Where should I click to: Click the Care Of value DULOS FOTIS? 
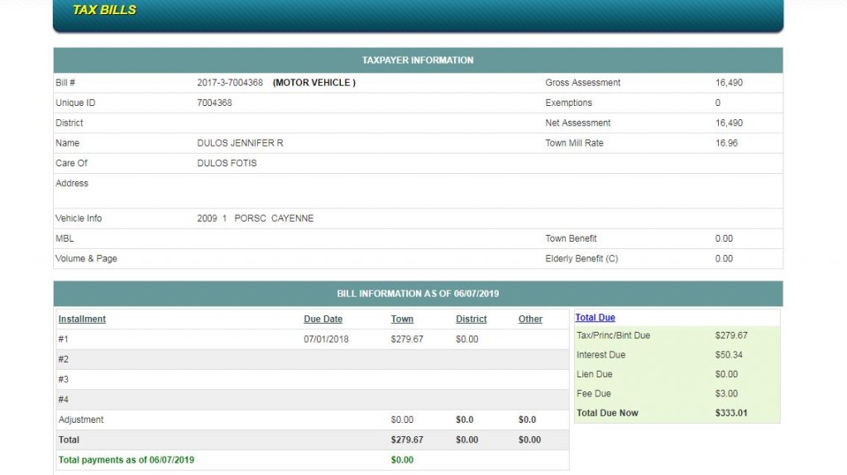(227, 163)
